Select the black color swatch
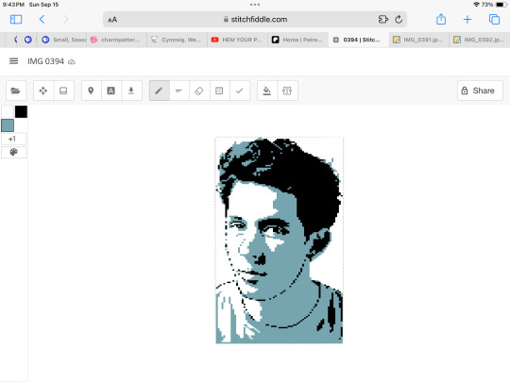 click(21, 111)
